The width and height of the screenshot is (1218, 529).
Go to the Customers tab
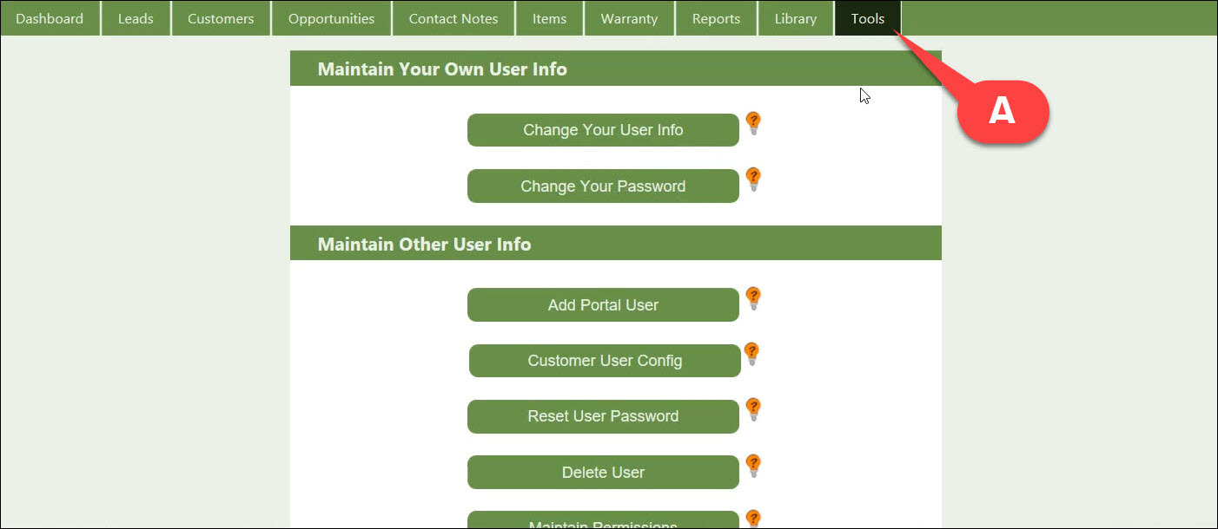(221, 18)
